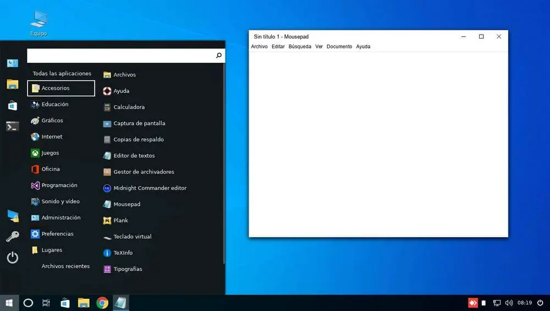This screenshot has width=550, height=311.
Task: Click the keys icon in menu sidebar
Action: pyautogui.click(x=12, y=237)
